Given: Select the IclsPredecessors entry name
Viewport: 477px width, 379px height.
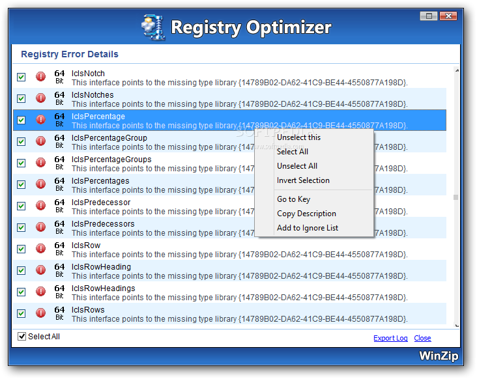Looking at the screenshot, I should [103, 224].
